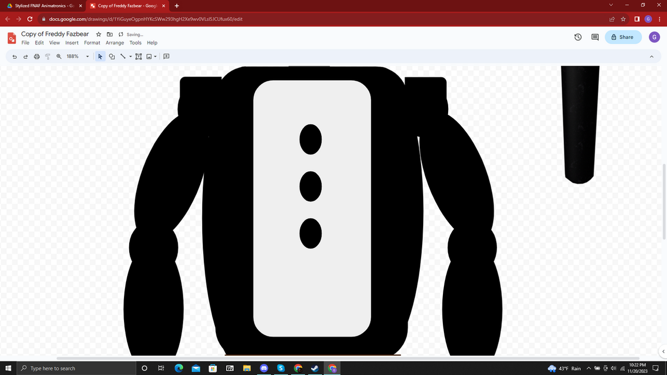The image size is (667, 375).
Task: Open the notification center
Action: click(656, 368)
